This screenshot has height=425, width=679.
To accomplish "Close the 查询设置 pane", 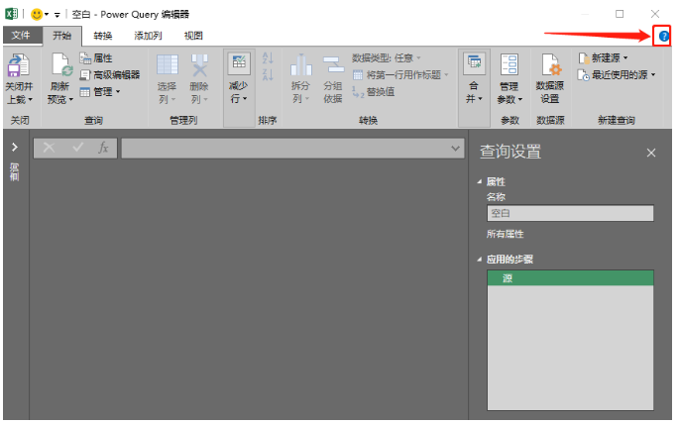I will click(651, 153).
